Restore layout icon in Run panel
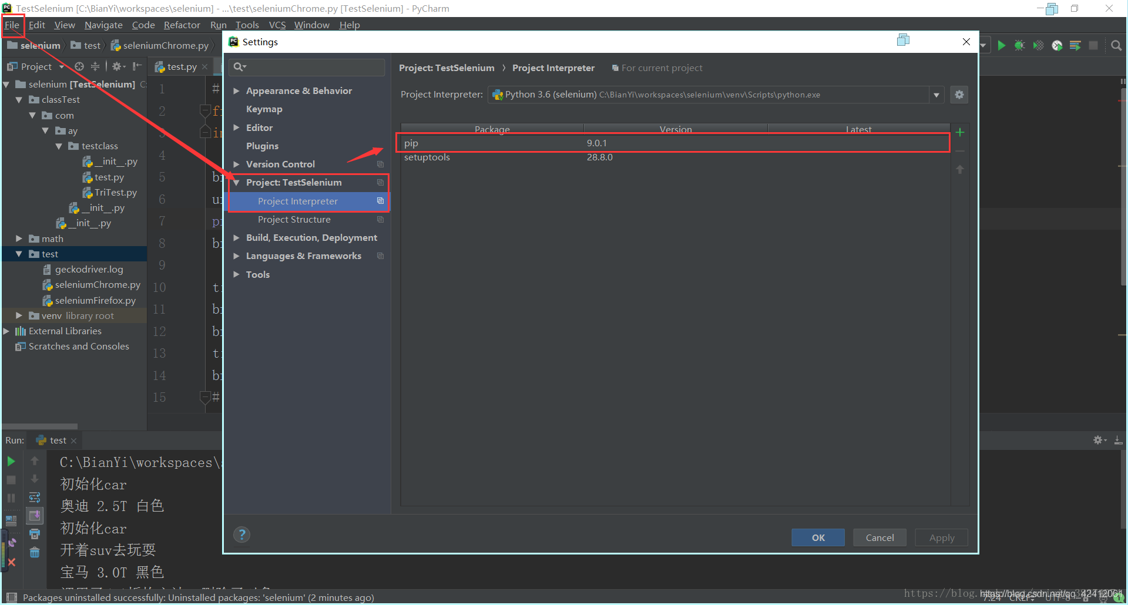Screen dimensions: 1128x605 [11, 520]
